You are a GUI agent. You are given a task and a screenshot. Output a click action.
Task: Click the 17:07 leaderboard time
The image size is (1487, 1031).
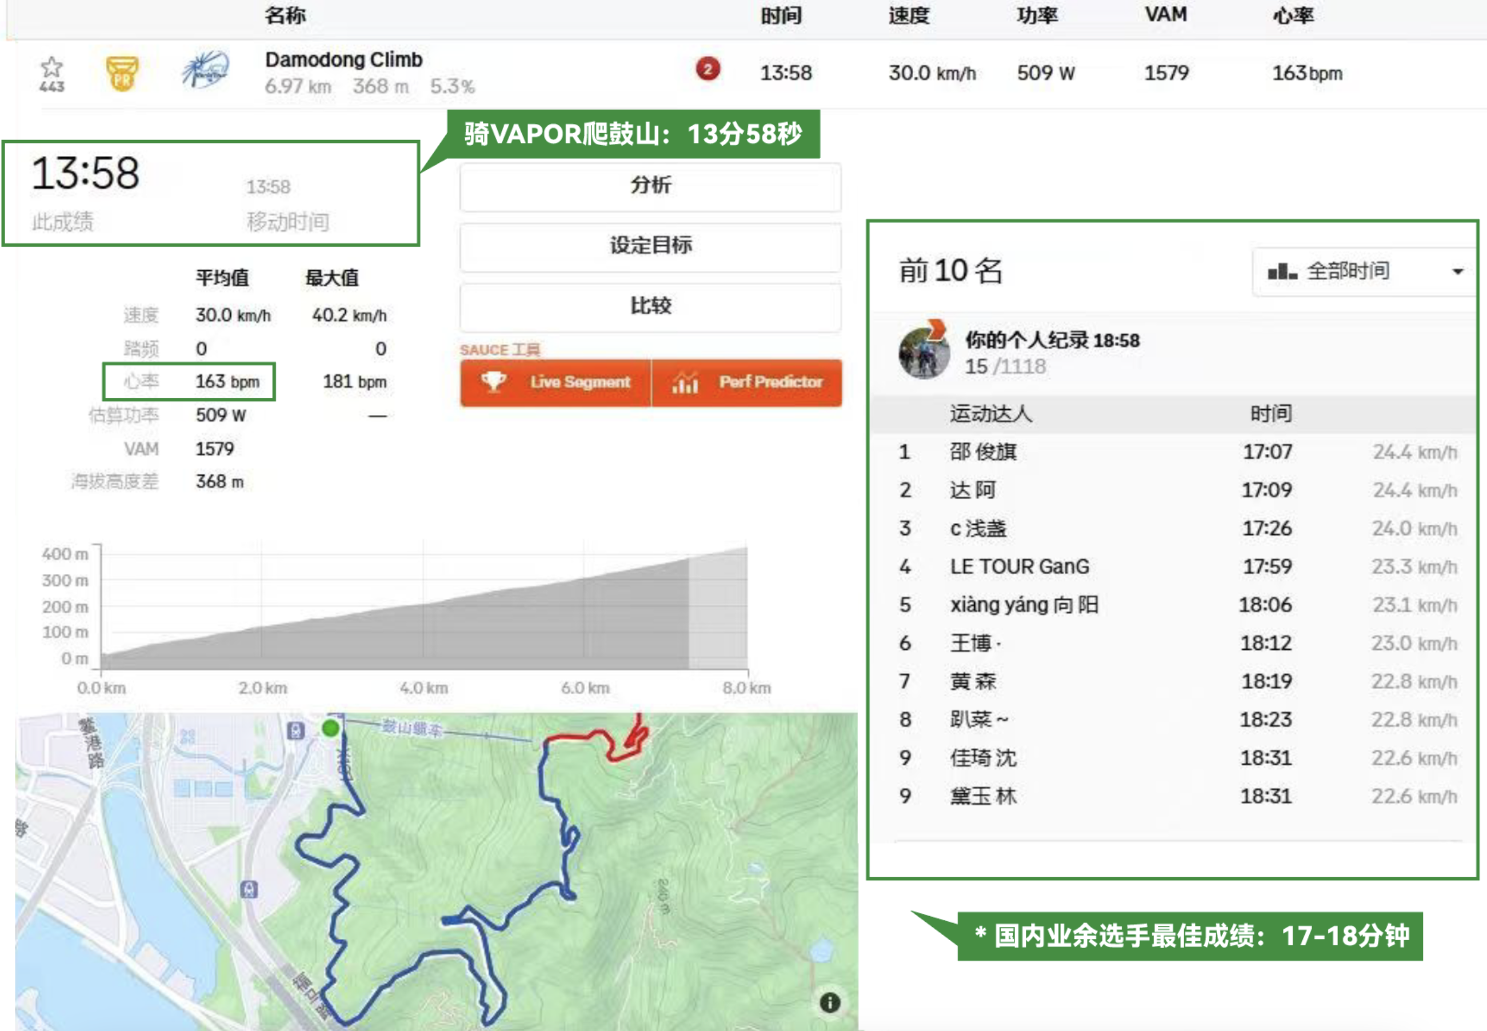tap(1268, 451)
